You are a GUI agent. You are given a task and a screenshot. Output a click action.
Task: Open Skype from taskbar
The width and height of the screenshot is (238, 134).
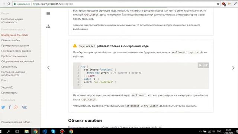pyautogui.click(x=53, y=131)
